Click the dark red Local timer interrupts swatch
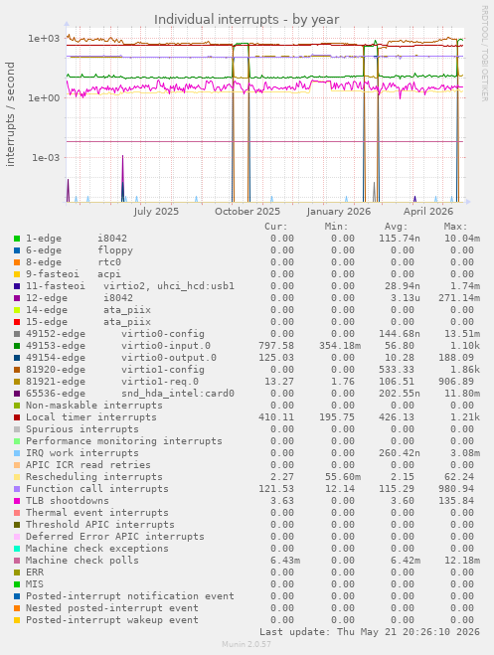 [17, 417]
